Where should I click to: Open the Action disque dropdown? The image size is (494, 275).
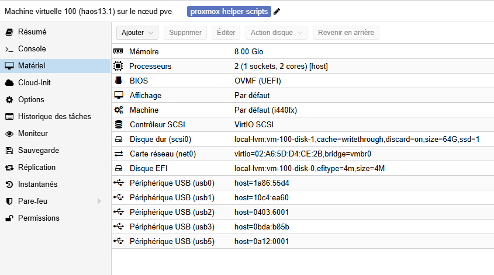(277, 33)
